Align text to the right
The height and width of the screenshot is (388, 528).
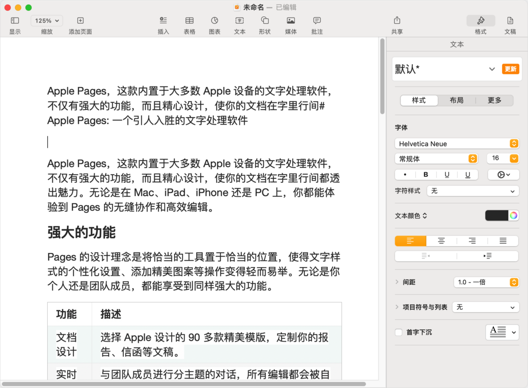click(472, 241)
